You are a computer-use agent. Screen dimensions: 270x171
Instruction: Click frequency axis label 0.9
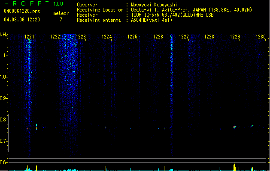3,98
